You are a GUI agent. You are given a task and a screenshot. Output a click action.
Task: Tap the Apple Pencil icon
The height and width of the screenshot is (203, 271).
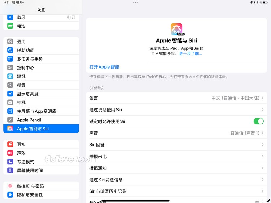tap(10, 120)
